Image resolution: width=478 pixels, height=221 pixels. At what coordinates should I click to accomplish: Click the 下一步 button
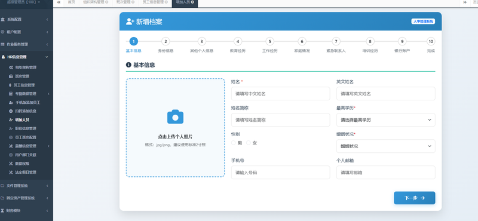[414, 198]
